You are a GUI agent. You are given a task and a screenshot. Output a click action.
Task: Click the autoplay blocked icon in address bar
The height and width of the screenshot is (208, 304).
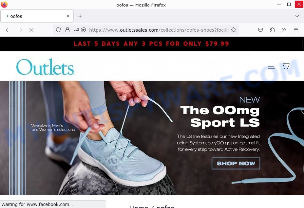click(x=83, y=30)
